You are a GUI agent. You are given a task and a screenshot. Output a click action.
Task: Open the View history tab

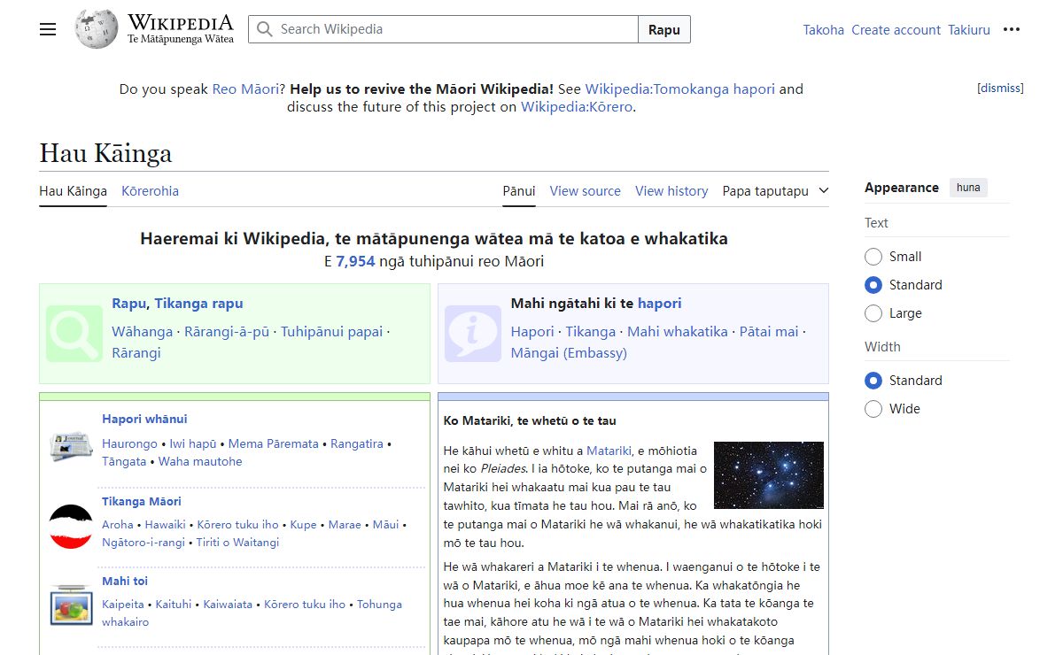[x=671, y=191]
